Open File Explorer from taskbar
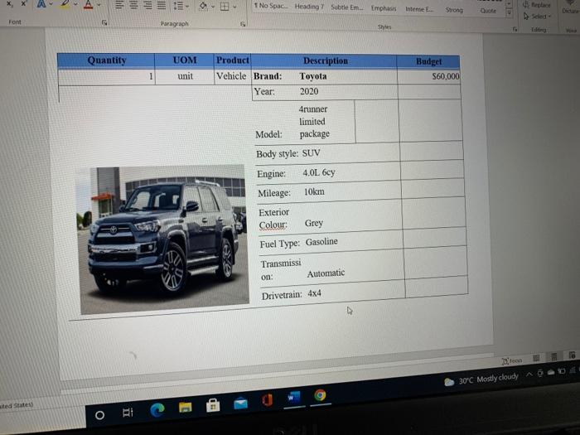580x435 pixels. pos(186,408)
